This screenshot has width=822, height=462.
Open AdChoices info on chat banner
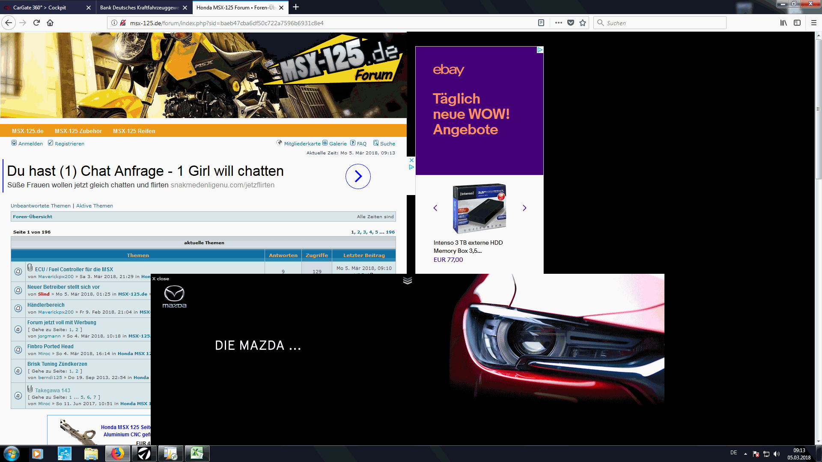[x=411, y=167]
